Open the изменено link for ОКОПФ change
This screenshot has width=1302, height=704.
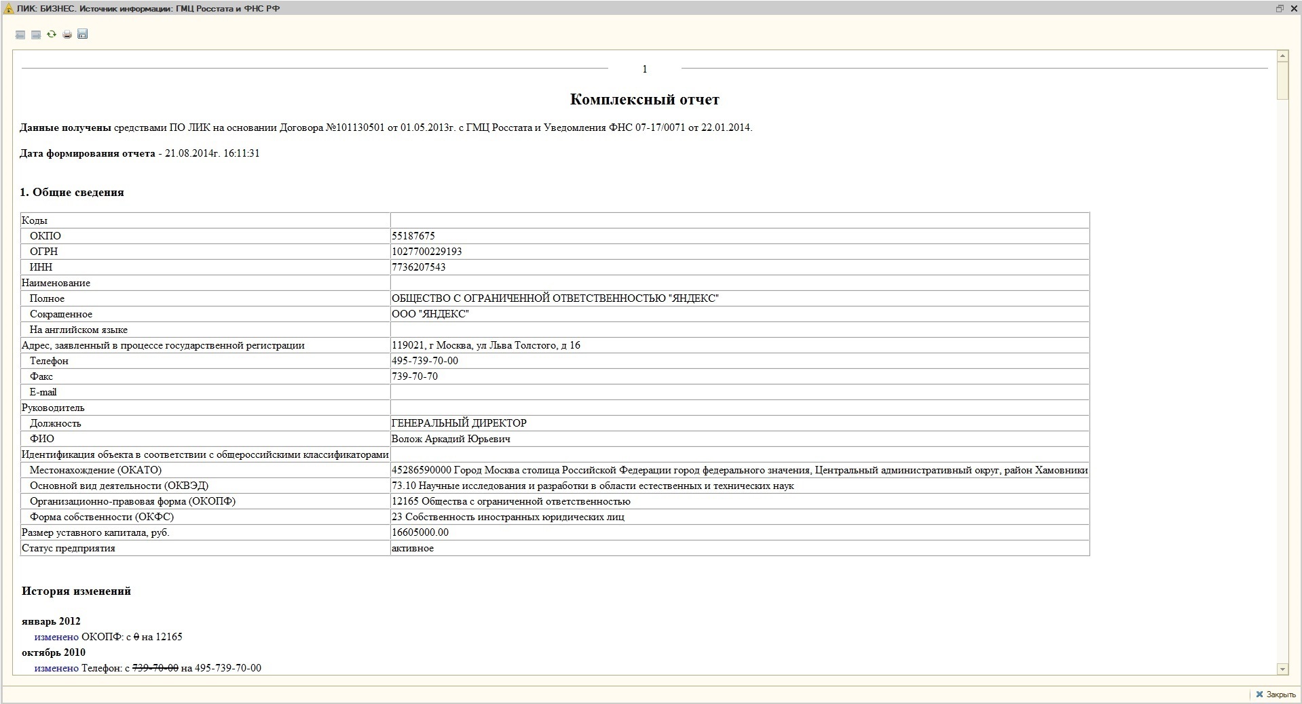56,637
